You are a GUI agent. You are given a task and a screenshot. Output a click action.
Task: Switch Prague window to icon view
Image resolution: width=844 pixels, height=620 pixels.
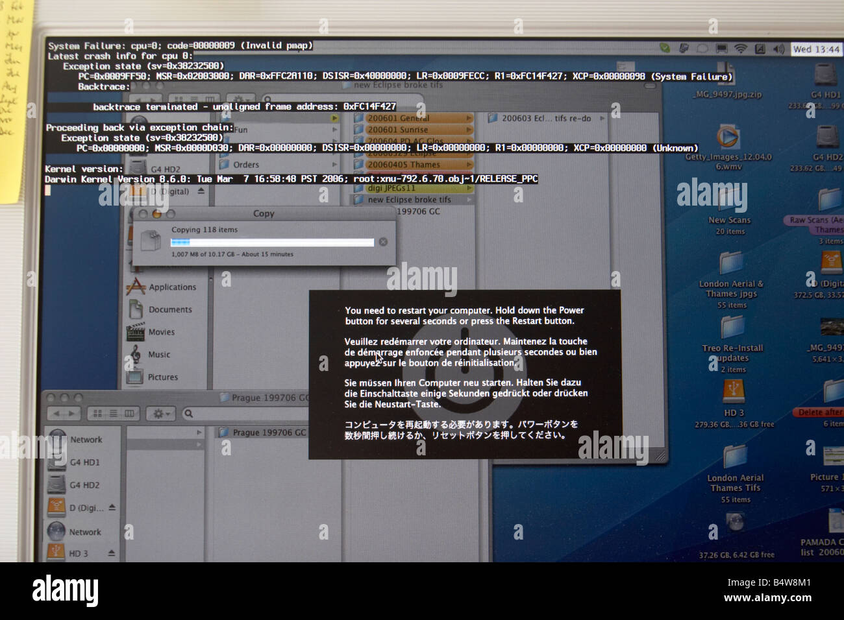click(x=98, y=413)
